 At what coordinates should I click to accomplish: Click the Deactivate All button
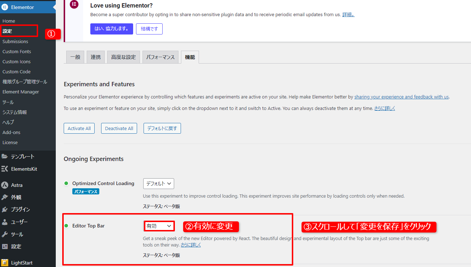pyautogui.click(x=119, y=128)
